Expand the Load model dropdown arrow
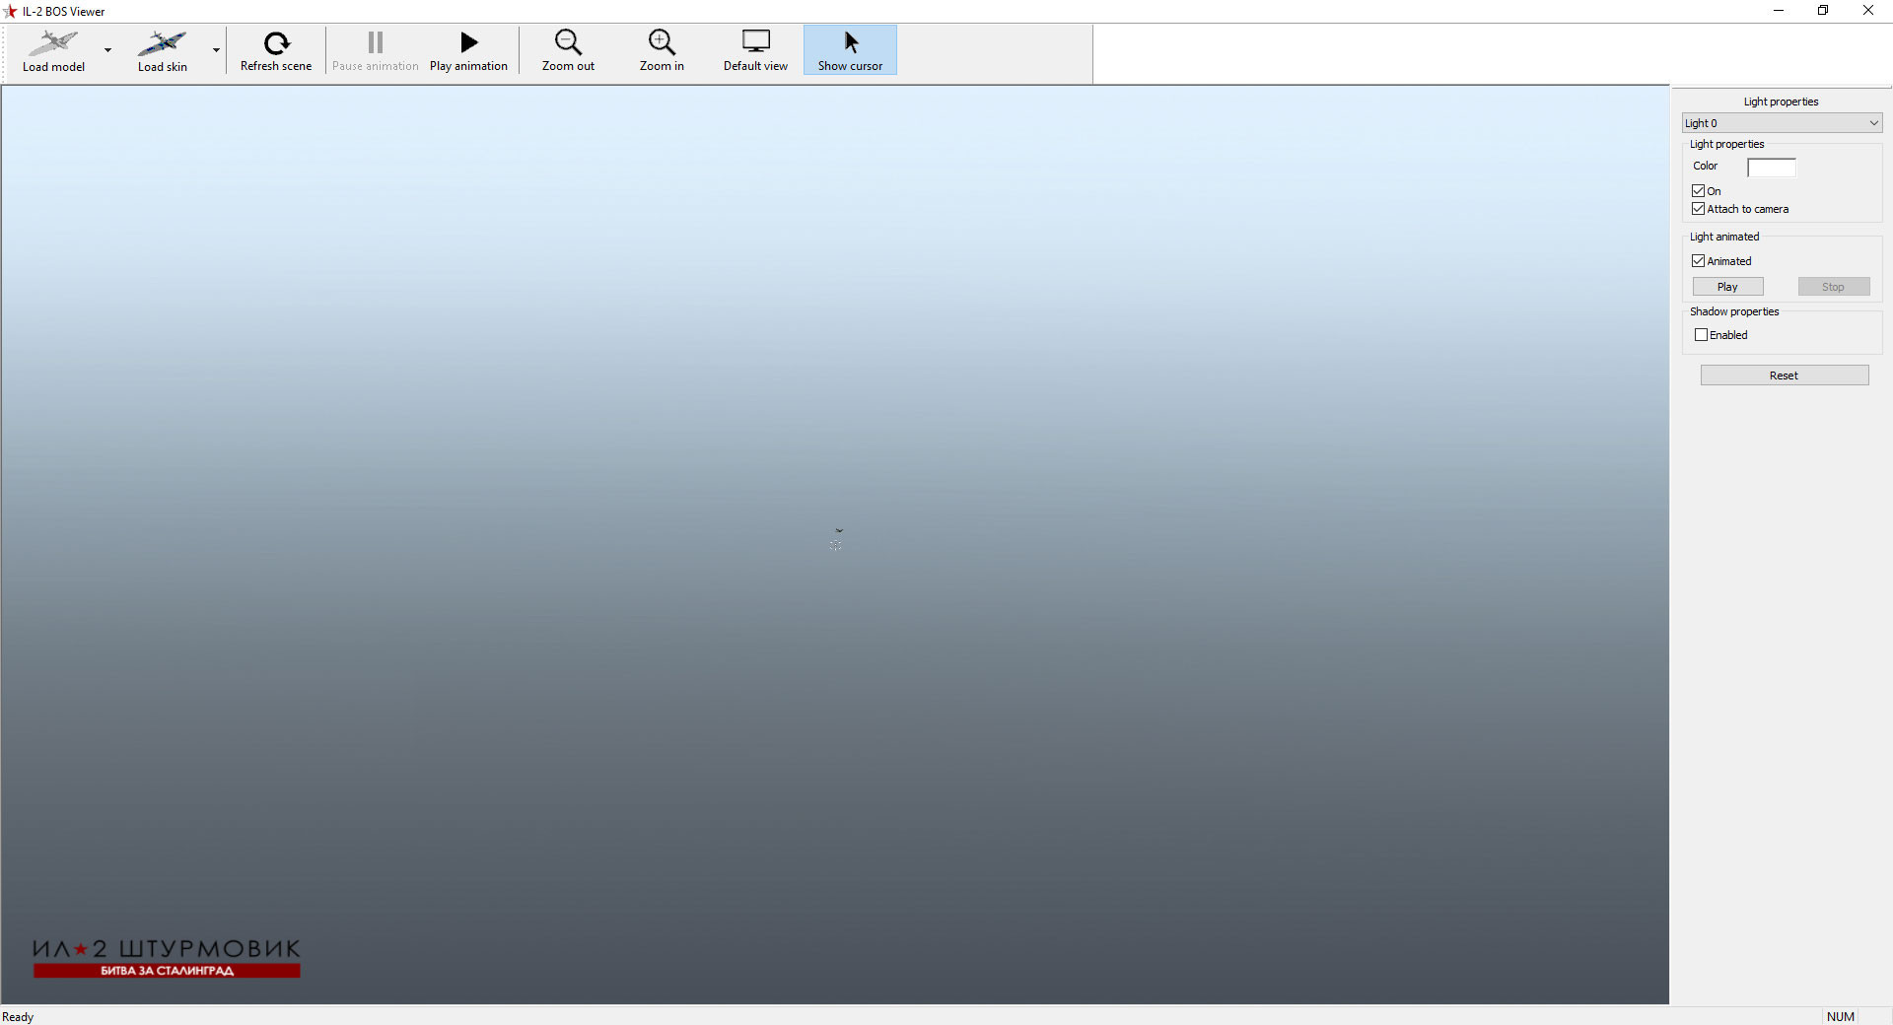The height and width of the screenshot is (1025, 1893). tap(108, 50)
